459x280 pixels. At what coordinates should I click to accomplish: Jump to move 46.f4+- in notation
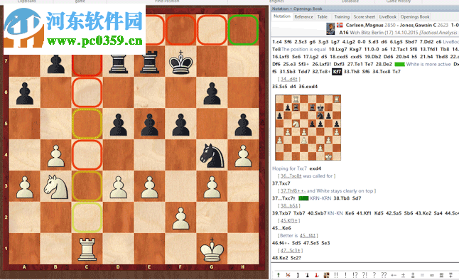281,243
